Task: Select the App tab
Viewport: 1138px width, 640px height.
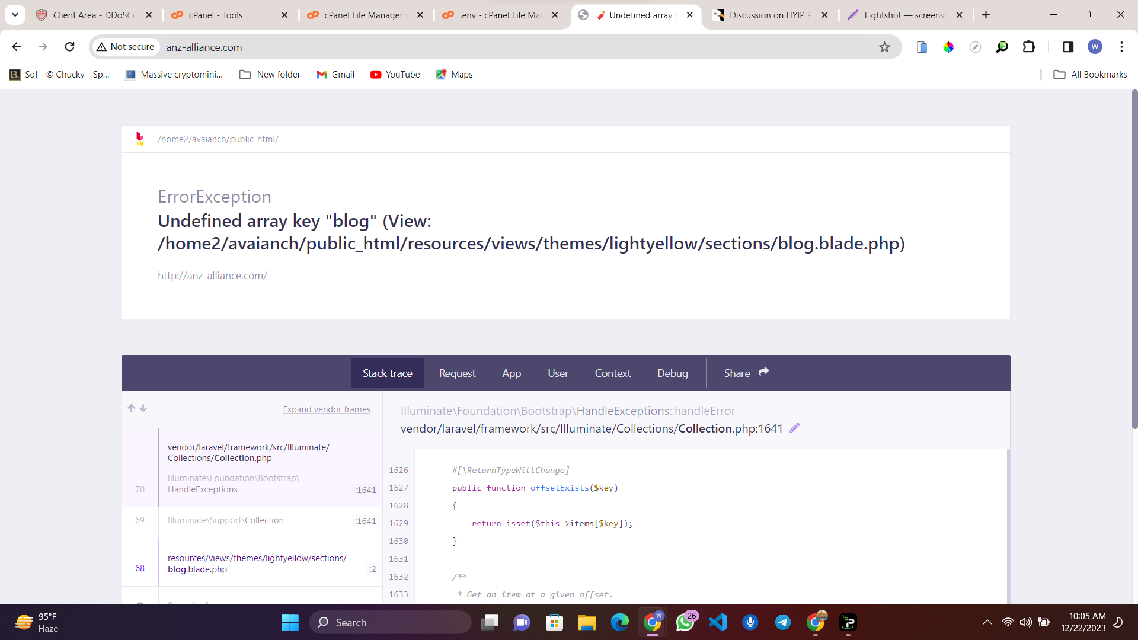Action: 512,373
